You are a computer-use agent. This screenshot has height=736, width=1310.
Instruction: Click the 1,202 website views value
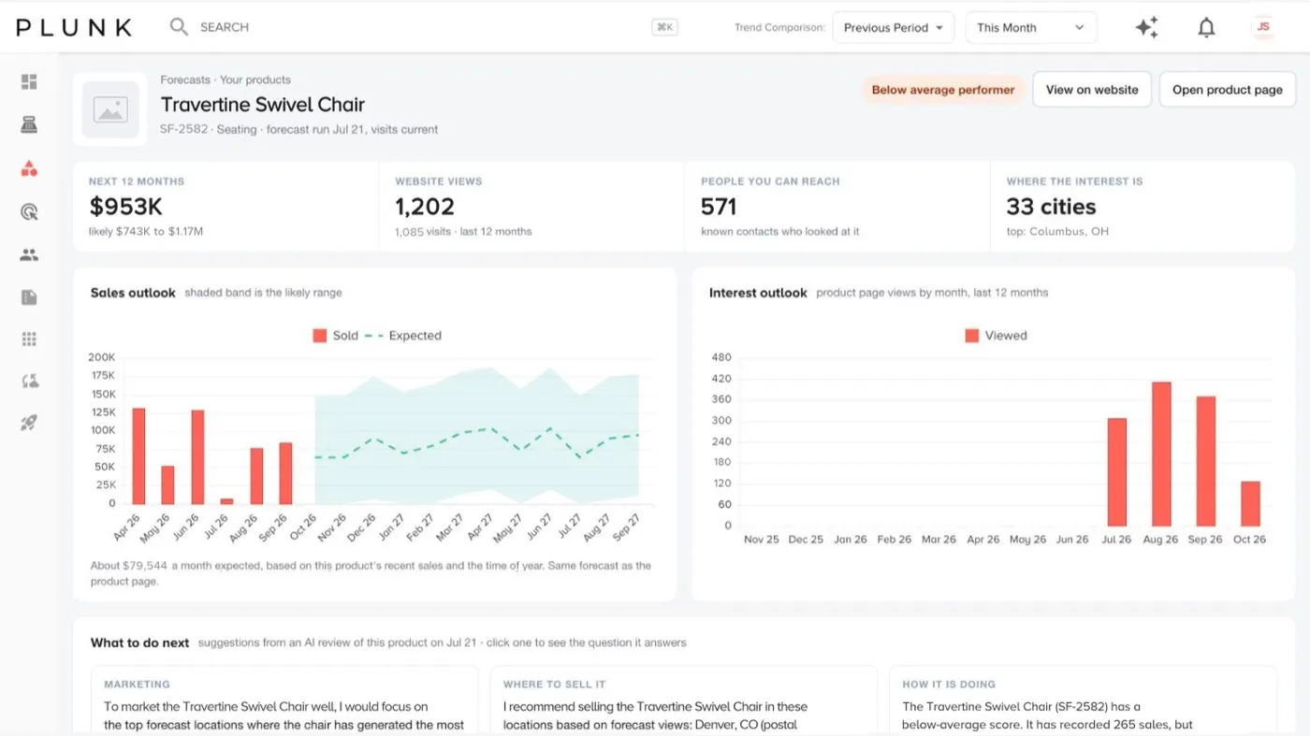(x=425, y=207)
